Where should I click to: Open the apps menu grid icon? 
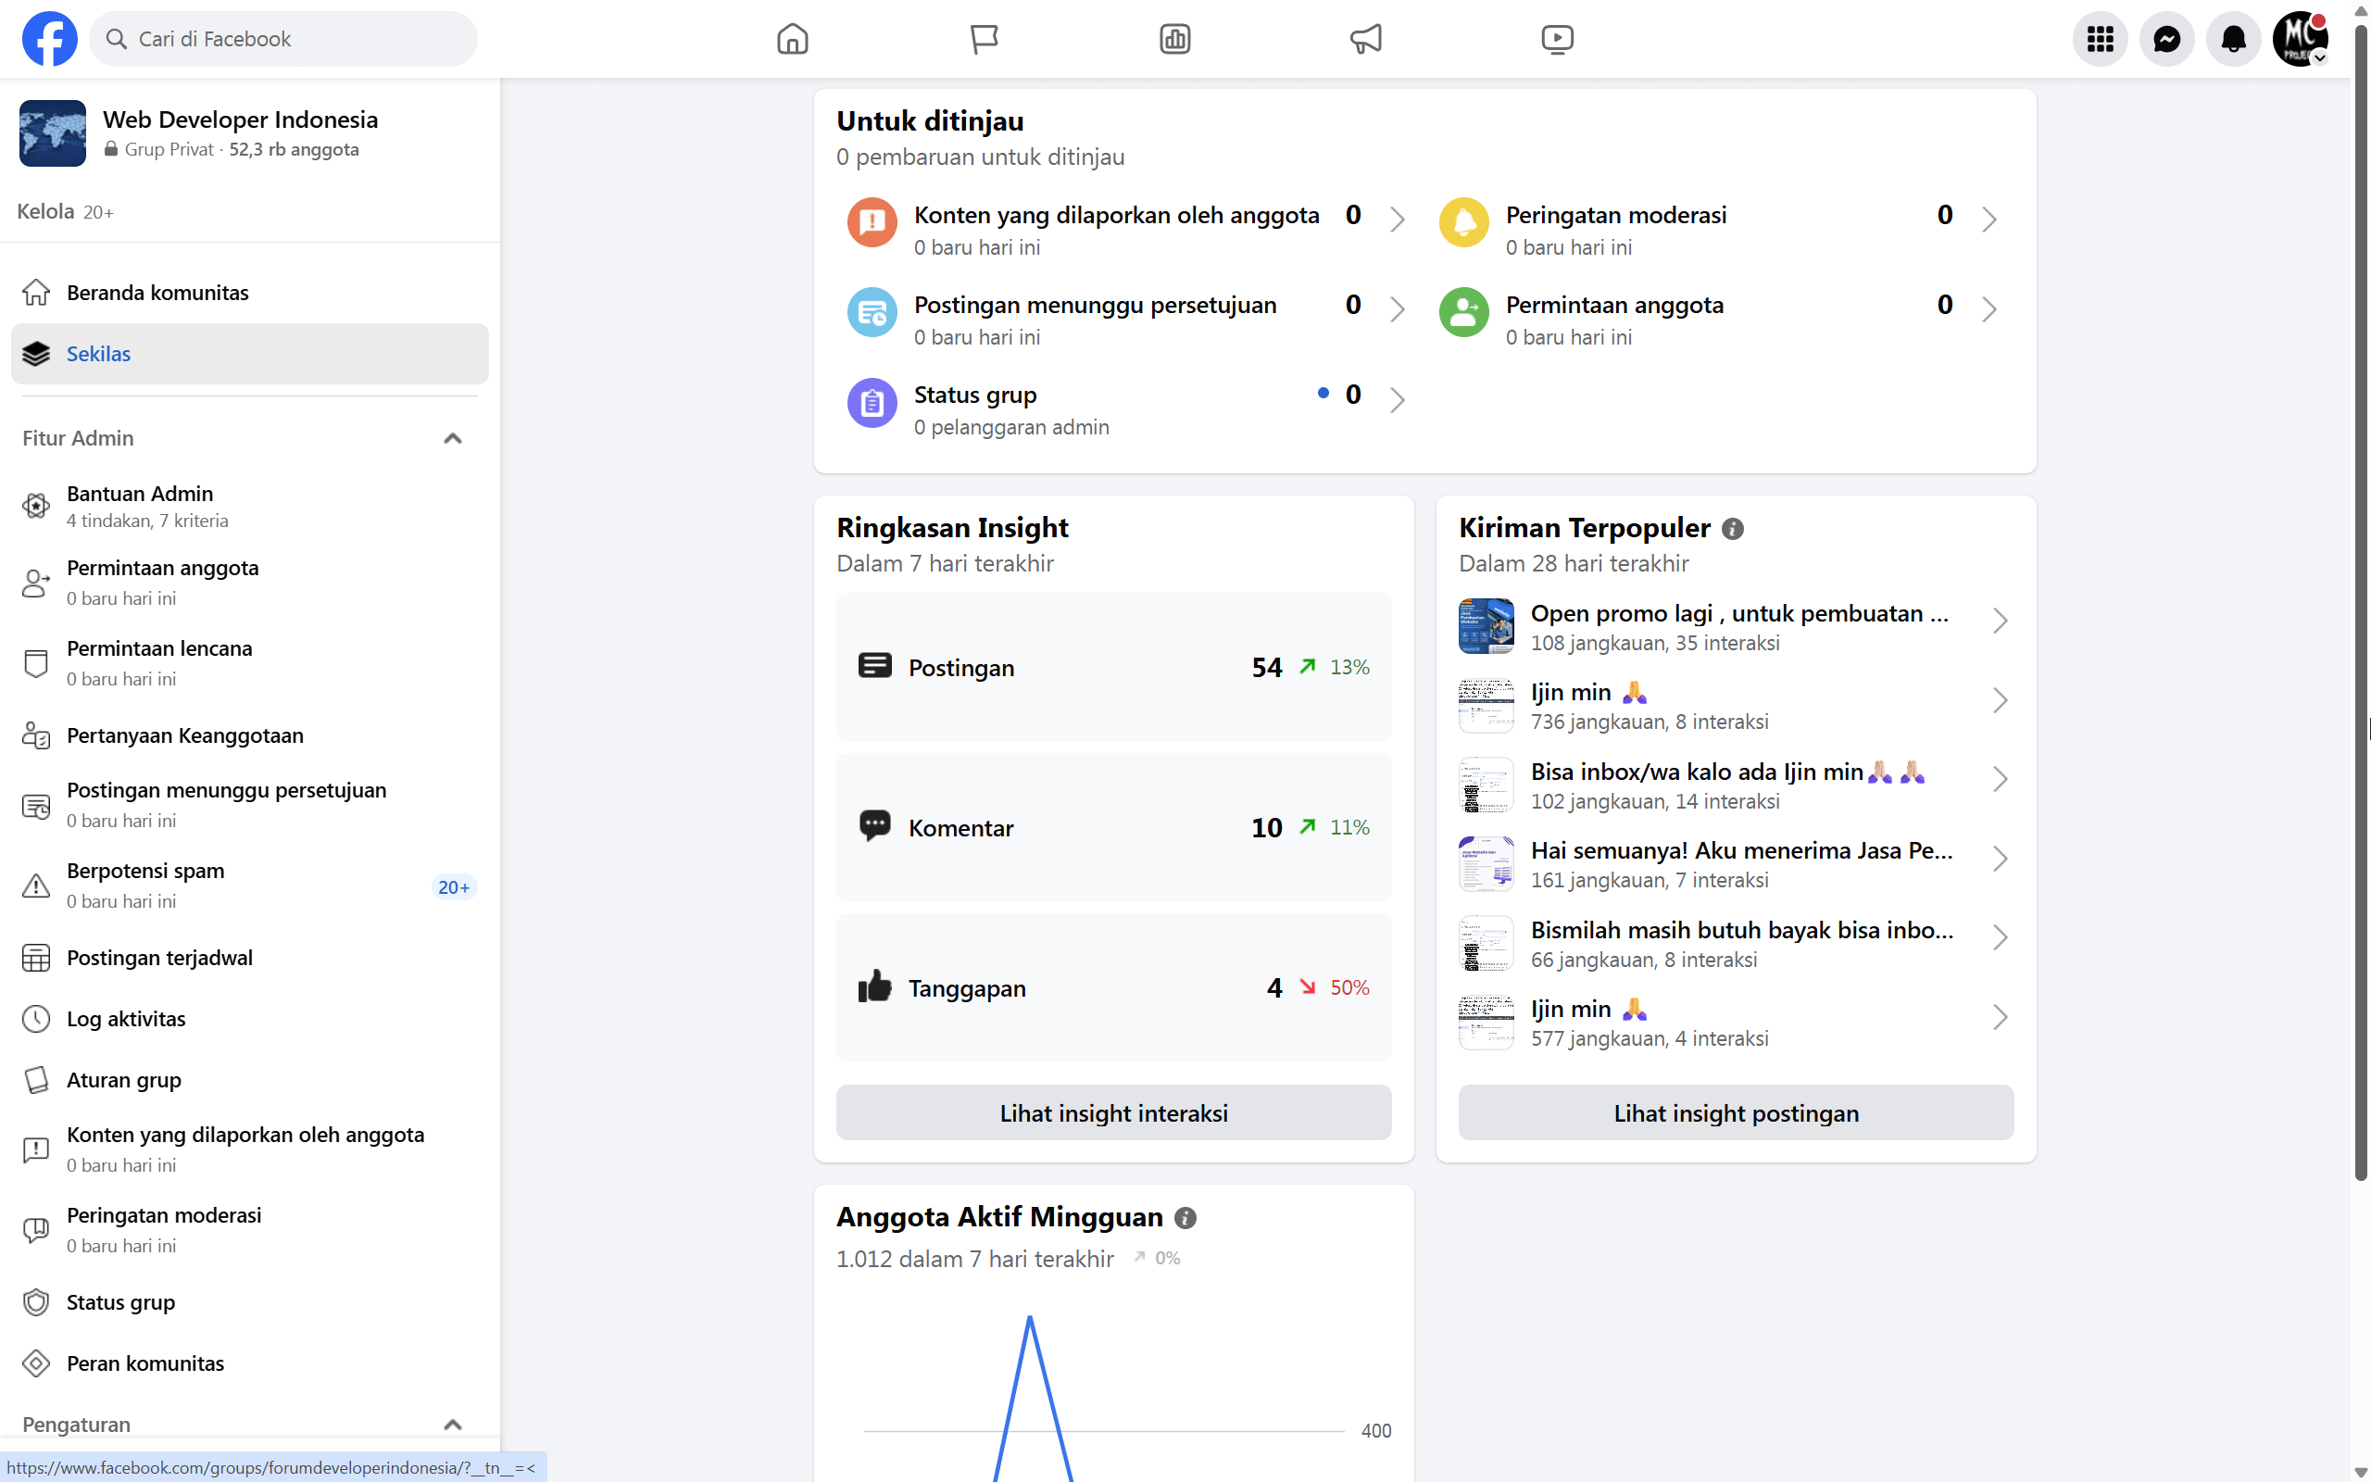[2100, 38]
